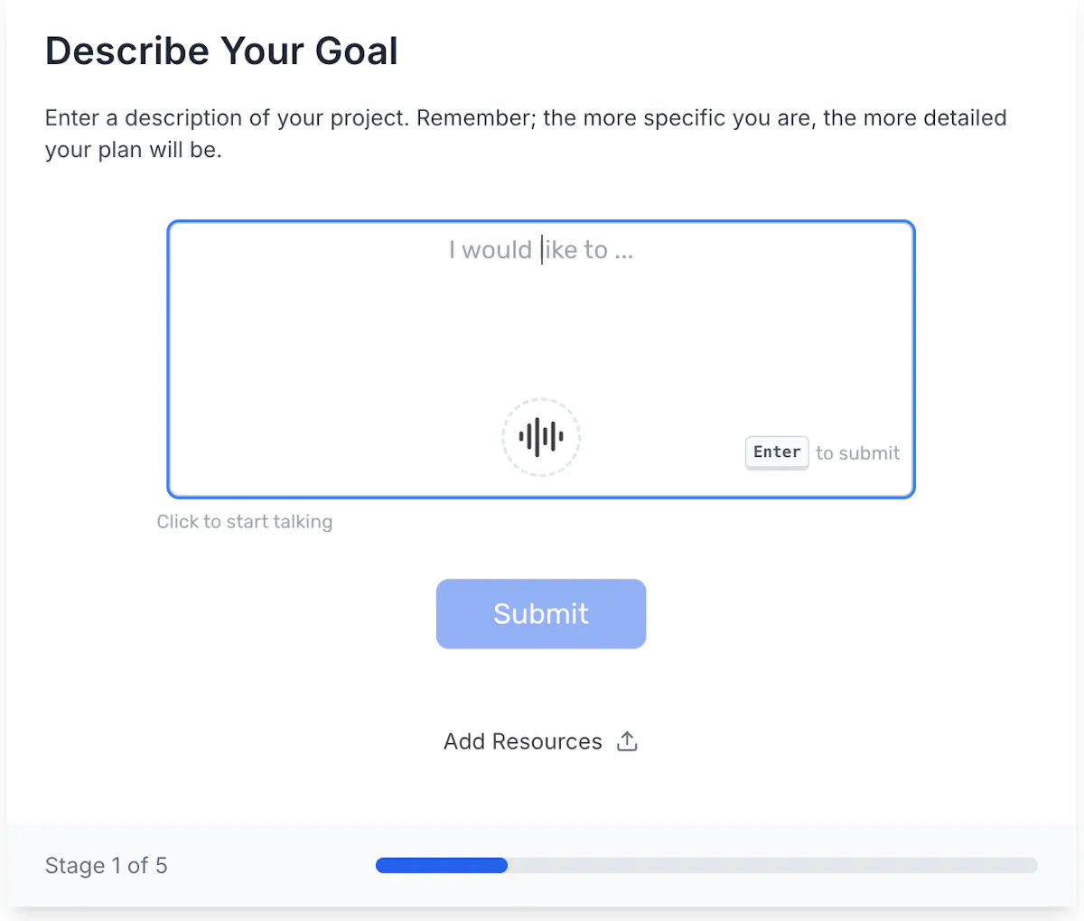Click the gray unfilled part of progress bar

point(772,865)
